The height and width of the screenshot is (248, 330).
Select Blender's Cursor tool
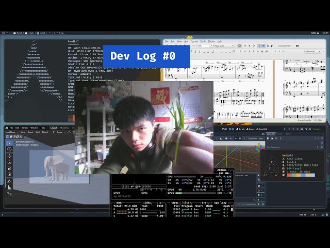pyautogui.click(x=9, y=149)
